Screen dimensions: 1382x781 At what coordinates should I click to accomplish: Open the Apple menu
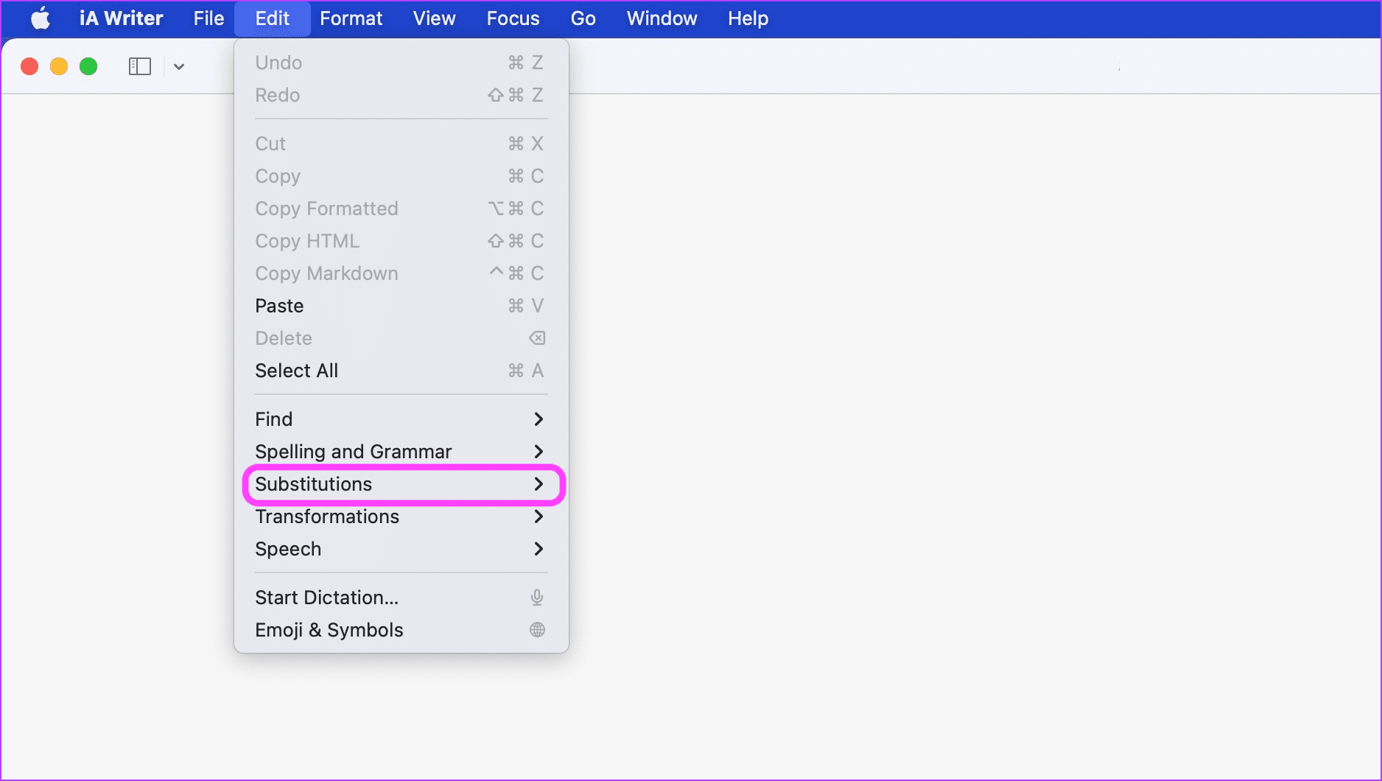tap(41, 18)
